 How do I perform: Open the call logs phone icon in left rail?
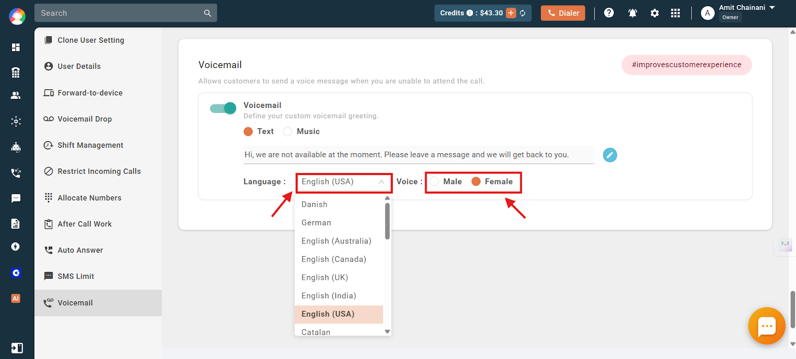(x=16, y=173)
